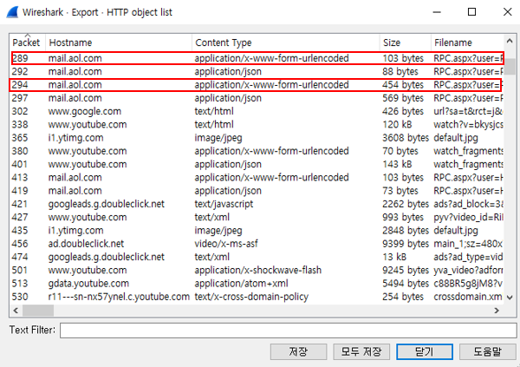Sort by the Hostname column header
Screen dimensions: 520x367
(x=119, y=43)
